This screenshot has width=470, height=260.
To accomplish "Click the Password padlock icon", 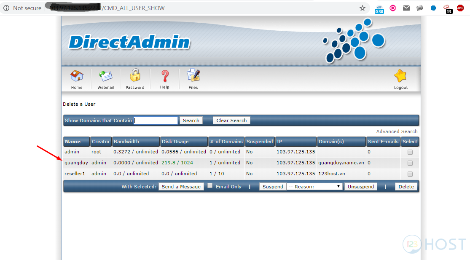I will pos(135,75).
